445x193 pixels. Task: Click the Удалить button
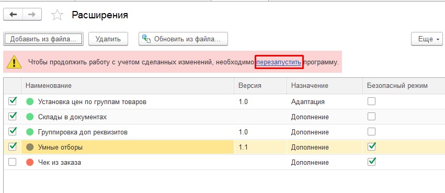pos(108,39)
